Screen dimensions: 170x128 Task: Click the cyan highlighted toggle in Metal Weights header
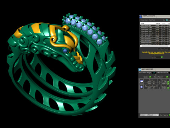tap(167, 20)
